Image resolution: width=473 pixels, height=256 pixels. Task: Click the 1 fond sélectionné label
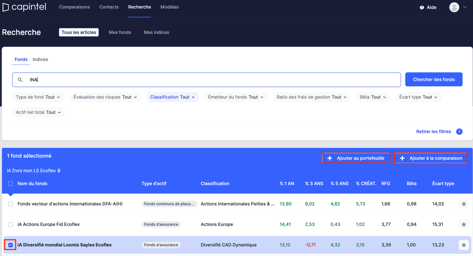click(29, 156)
